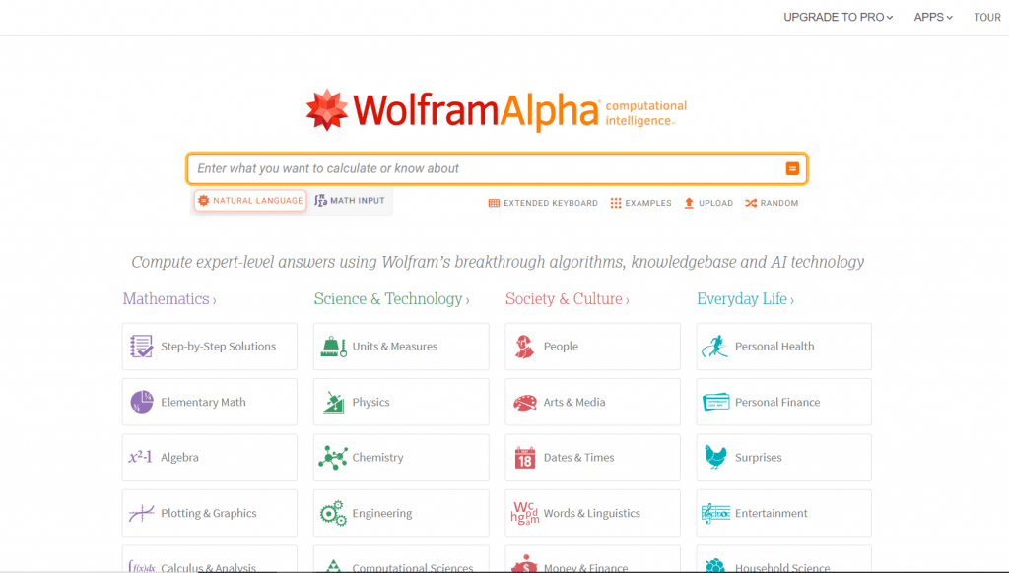Open the Physics topic
The width and height of the screenshot is (1009, 573).
pyautogui.click(x=401, y=402)
